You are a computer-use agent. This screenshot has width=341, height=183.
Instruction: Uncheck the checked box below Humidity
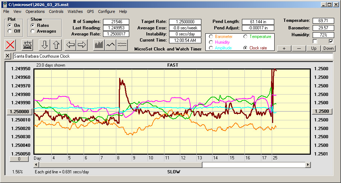331,41
